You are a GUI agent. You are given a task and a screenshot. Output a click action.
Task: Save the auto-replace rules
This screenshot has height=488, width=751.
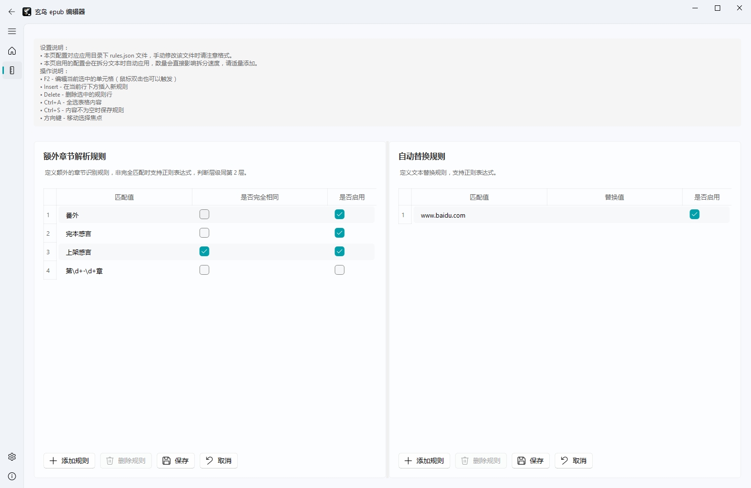pyautogui.click(x=531, y=461)
